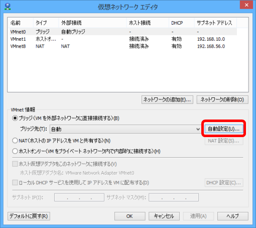Click the 外部接続 column header
The width and height of the screenshot is (256, 228).
coord(92,23)
